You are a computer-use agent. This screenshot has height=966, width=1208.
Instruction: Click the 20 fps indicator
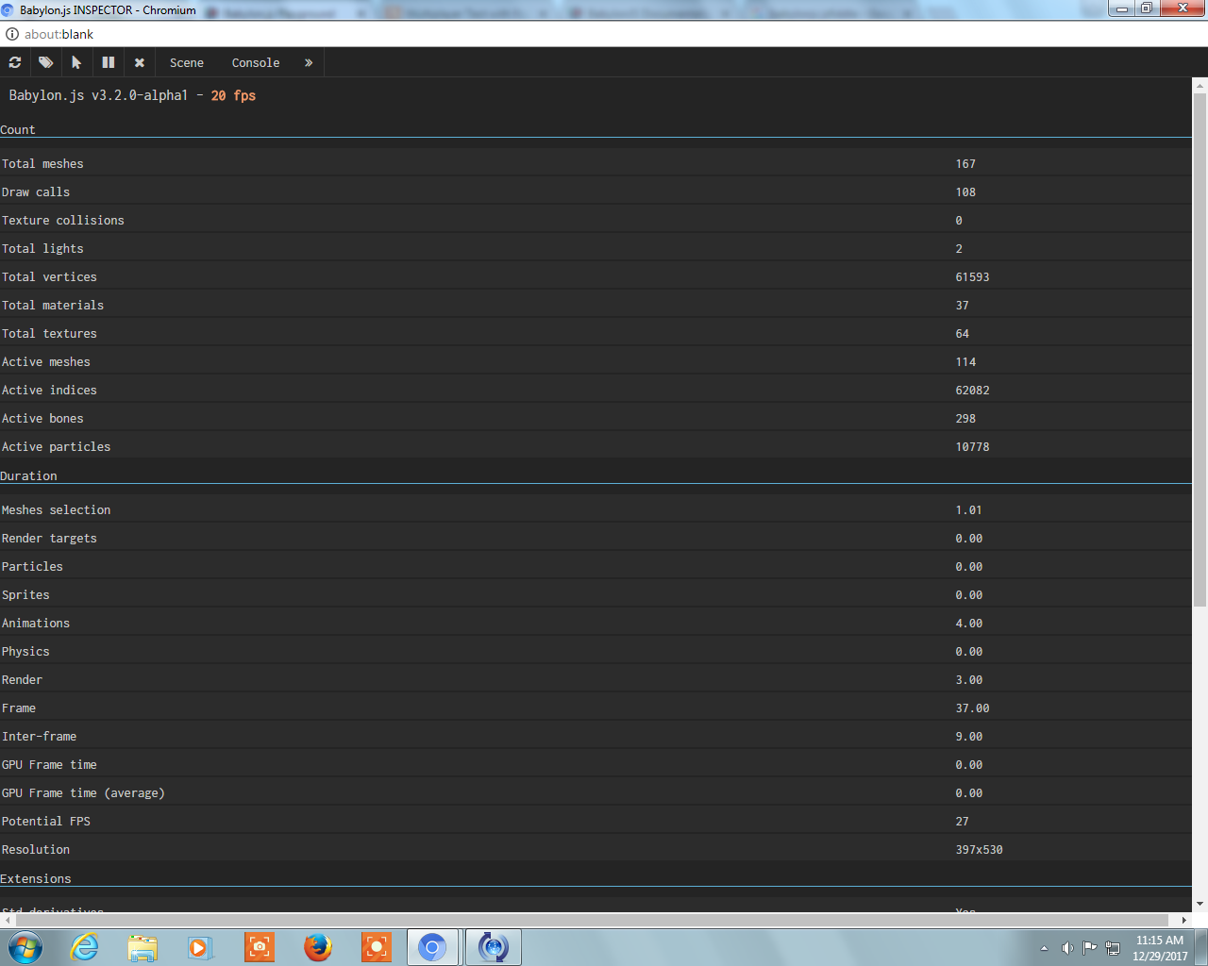click(x=233, y=95)
